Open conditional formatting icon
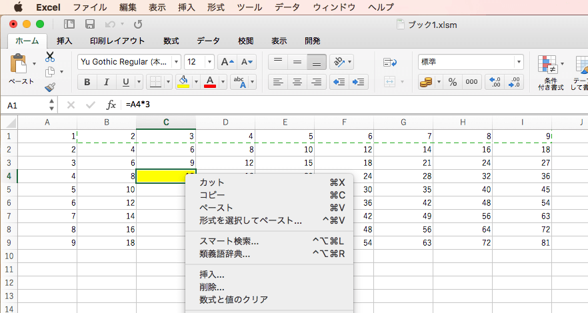This screenshot has width=588, height=313. [547, 64]
